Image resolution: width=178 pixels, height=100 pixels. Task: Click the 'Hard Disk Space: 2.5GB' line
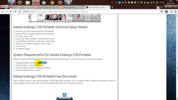click(x=33, y=68)
